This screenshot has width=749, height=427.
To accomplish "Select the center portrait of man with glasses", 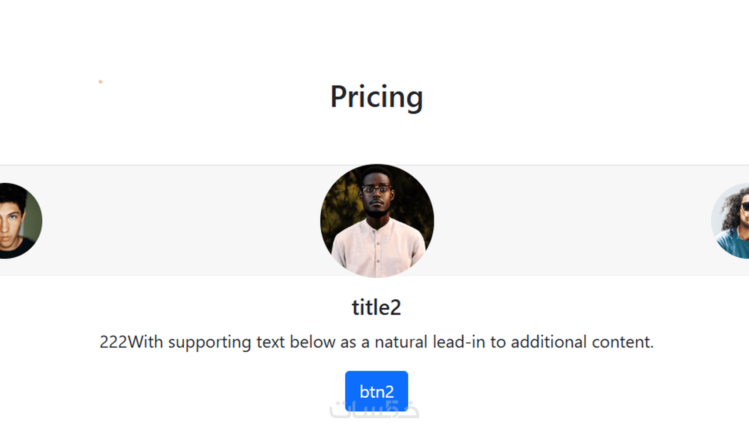I will click(x=377, y=221).
